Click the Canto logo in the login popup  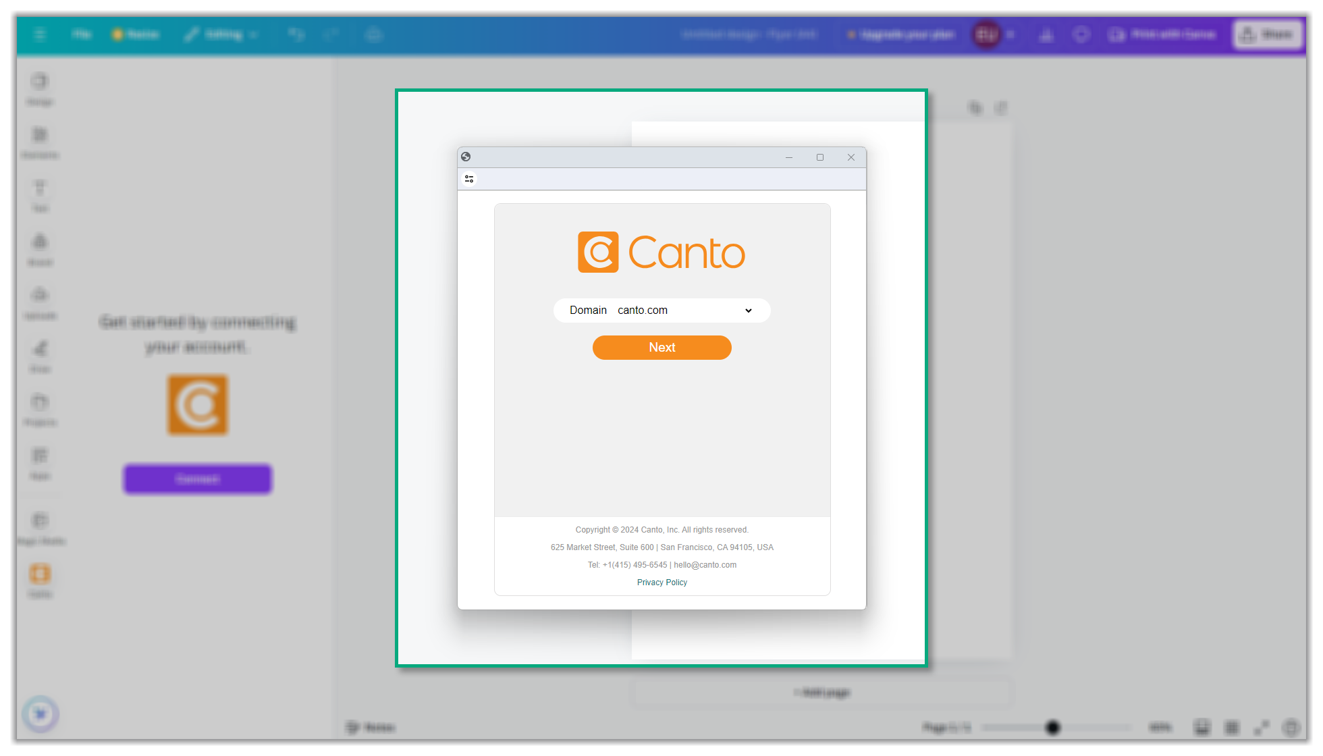tap(661, 252)
